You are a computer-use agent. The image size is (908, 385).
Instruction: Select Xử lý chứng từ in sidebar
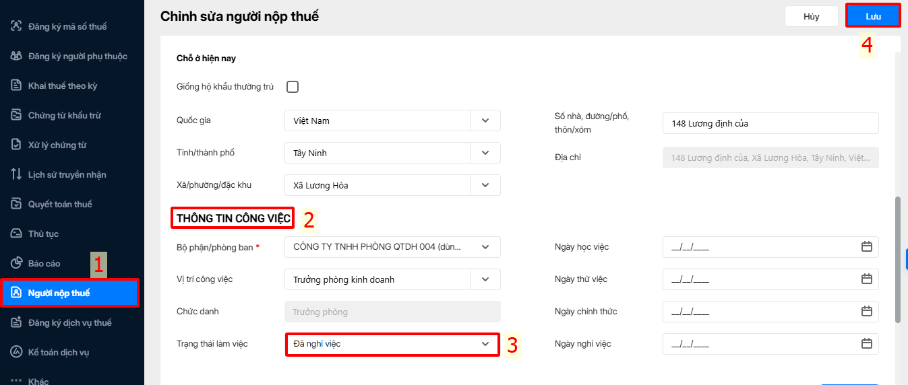pos(57,145)
